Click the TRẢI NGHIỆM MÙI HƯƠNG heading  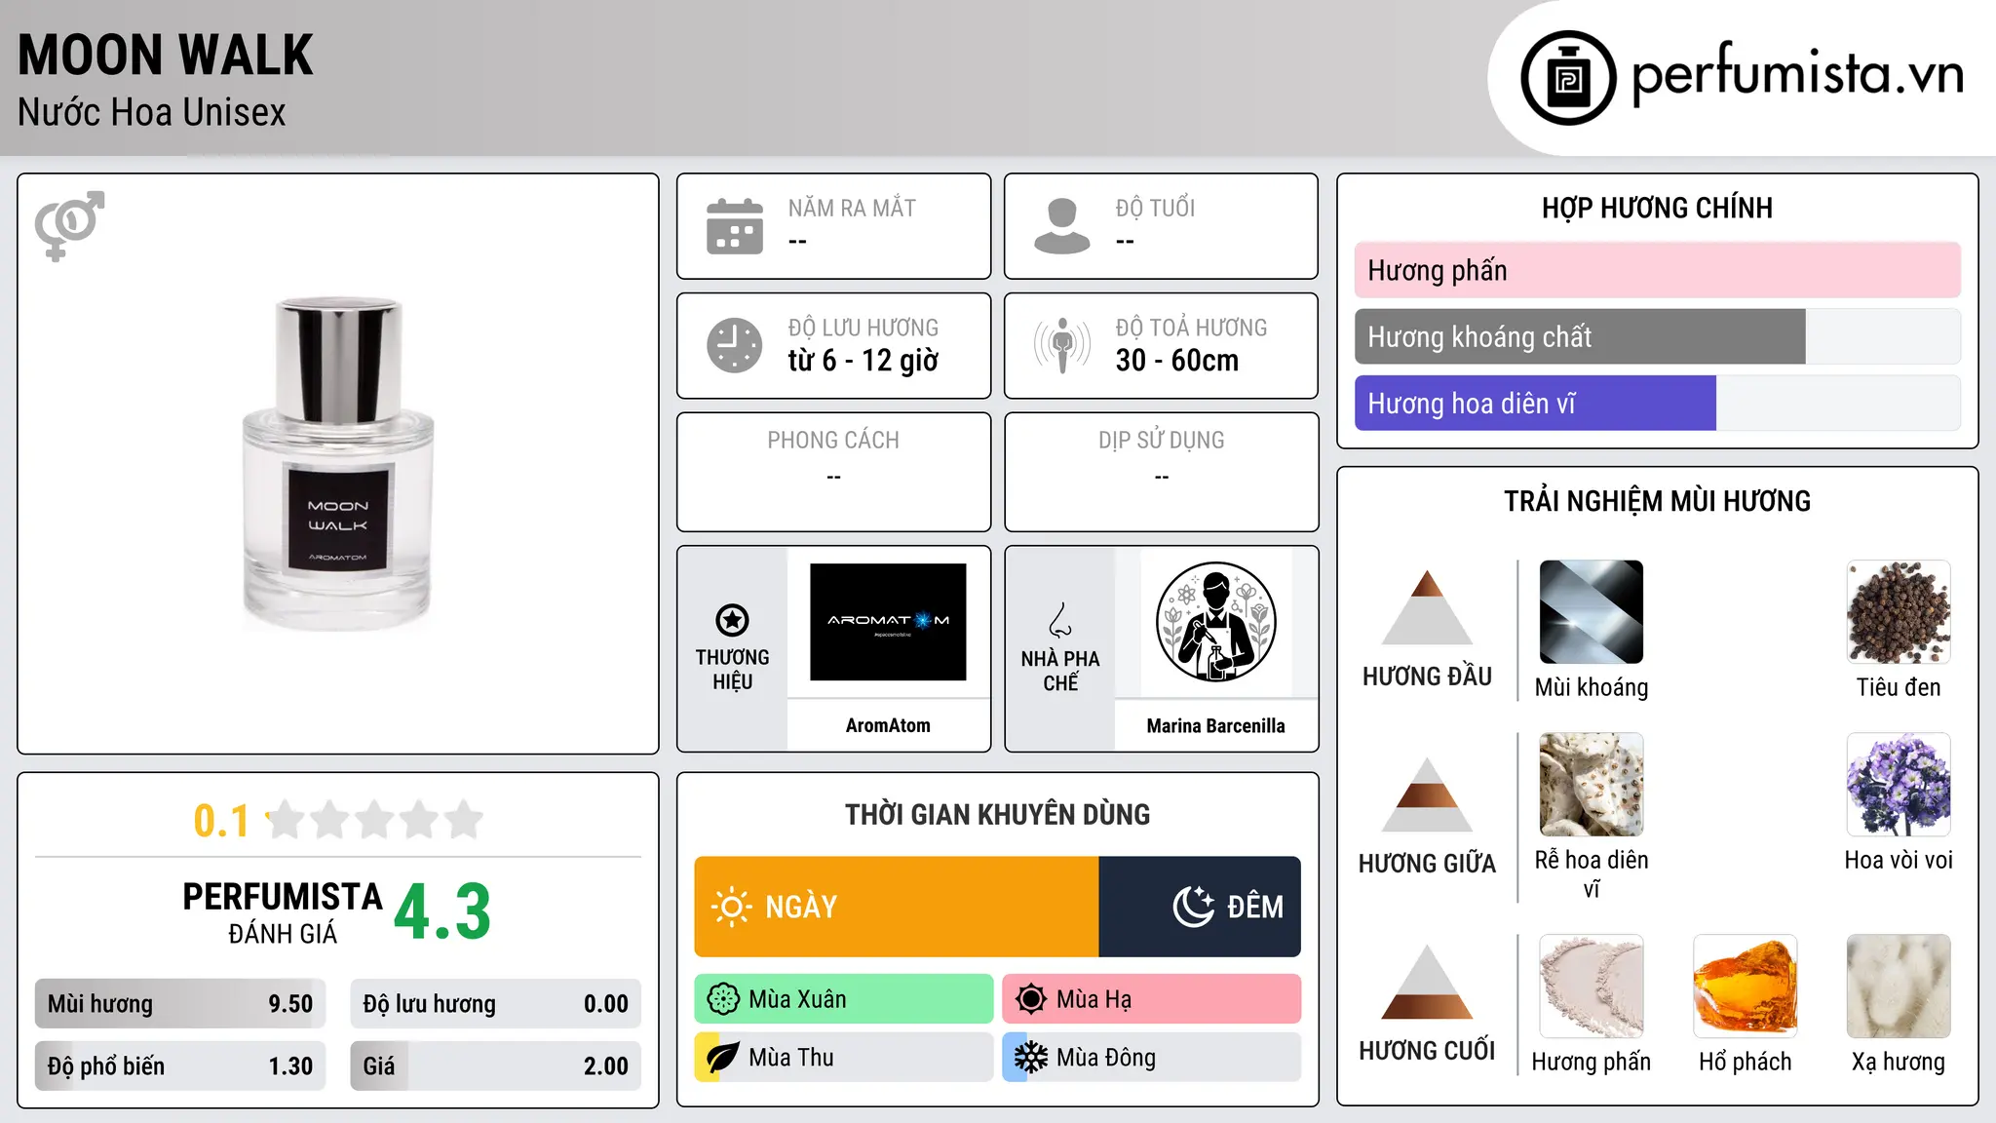pos(1658,501)
